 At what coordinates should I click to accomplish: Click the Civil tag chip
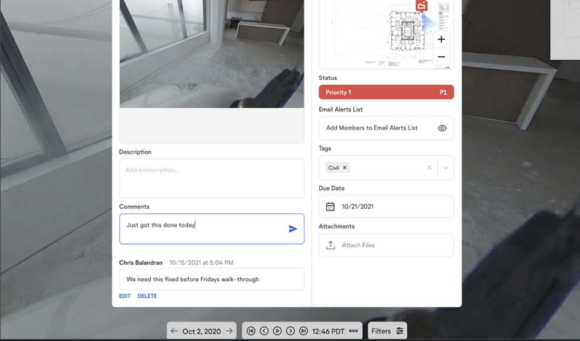click(338, 167)
